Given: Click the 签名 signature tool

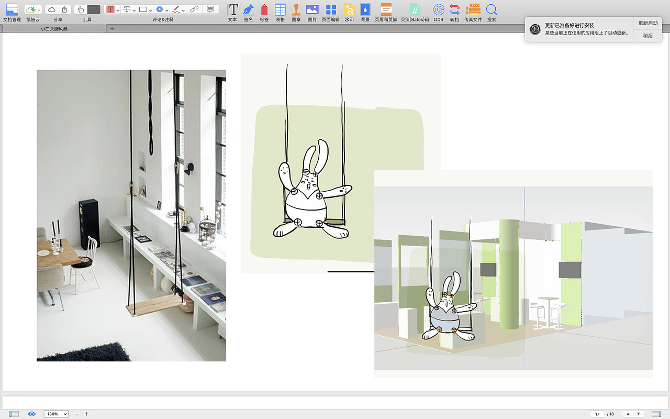Looking at the screenshot, I should tap(248, 13).
